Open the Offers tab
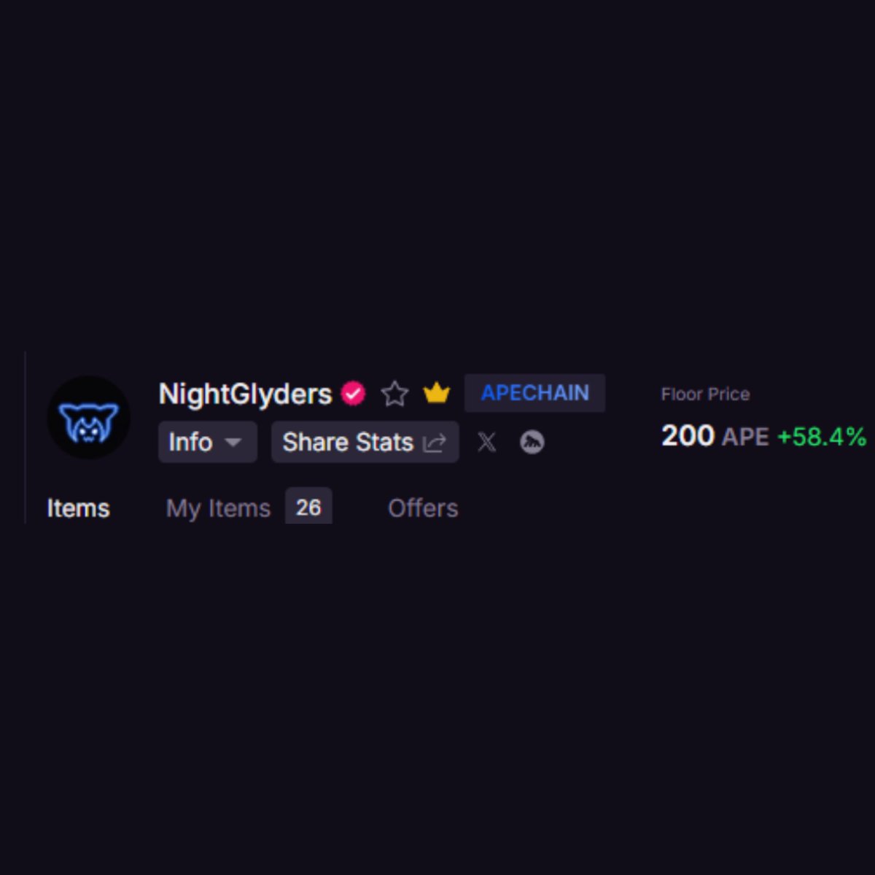875x875 pixels. tap(423, 508)
